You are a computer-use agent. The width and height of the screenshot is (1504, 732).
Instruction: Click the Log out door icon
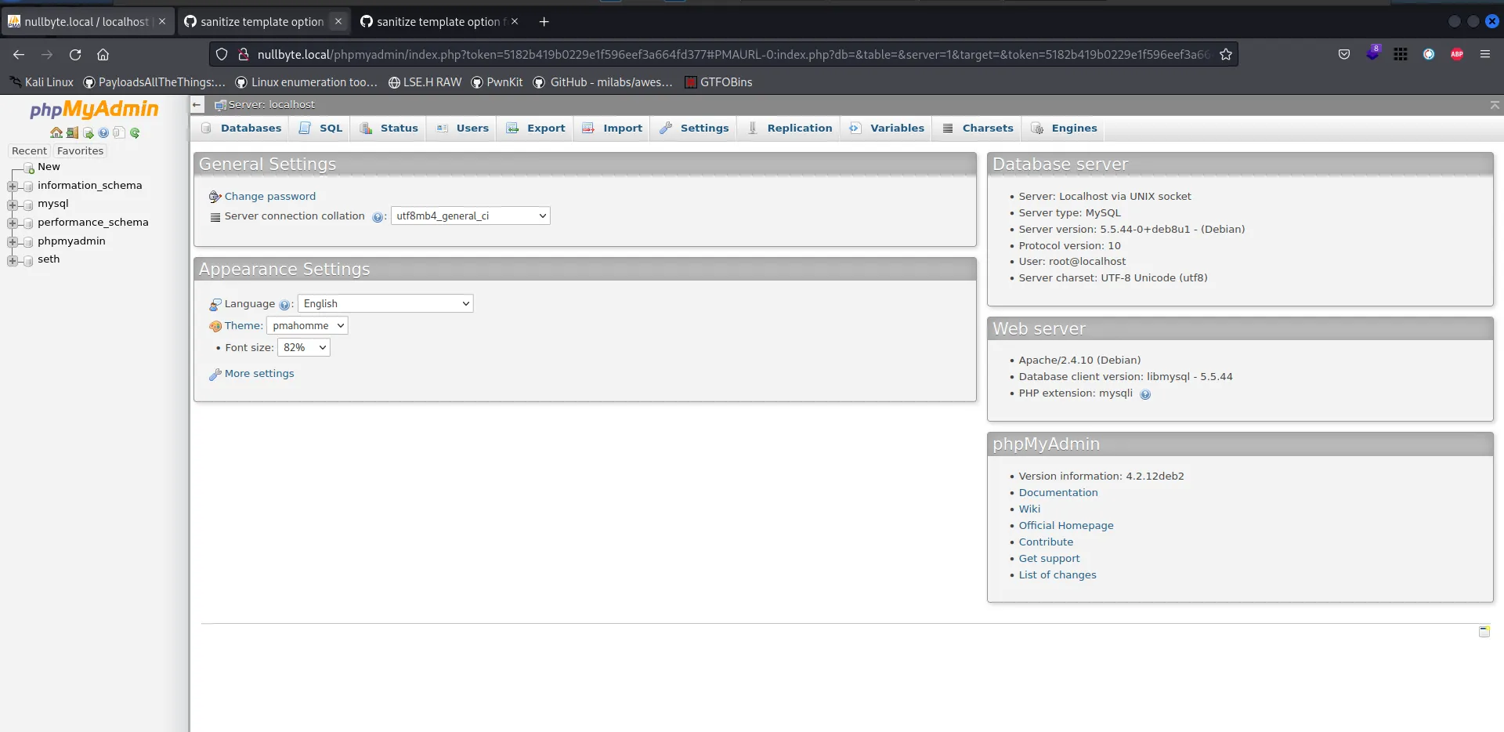72,133
